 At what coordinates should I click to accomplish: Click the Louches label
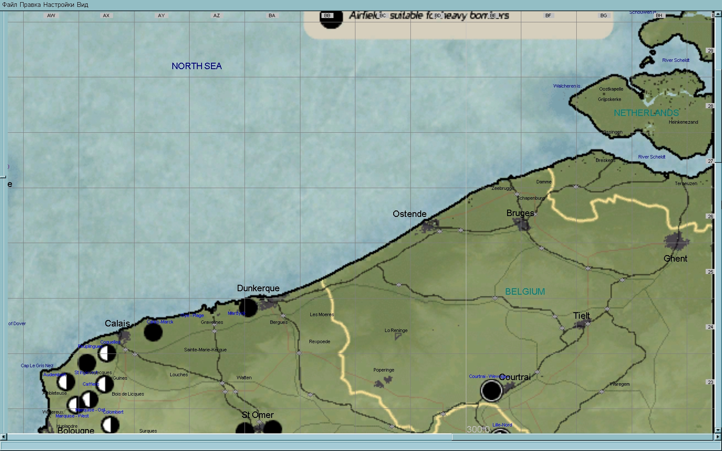coord(179,375)
